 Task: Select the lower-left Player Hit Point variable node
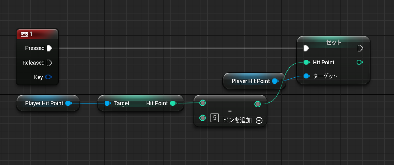48,103
